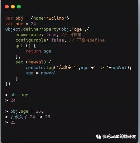Click the false value after configurable
Viewport: 140px width, 143px height.
(x=58, y=40)
